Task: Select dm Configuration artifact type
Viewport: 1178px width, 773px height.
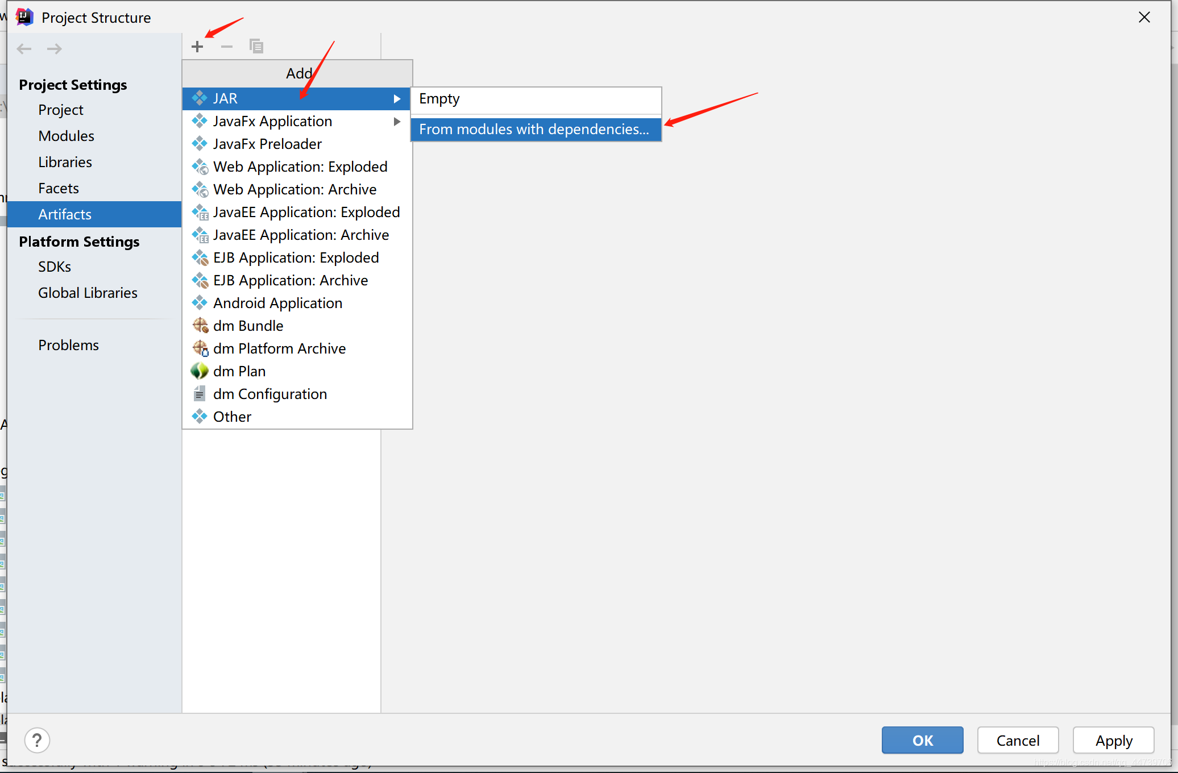Action: [269, 394]
